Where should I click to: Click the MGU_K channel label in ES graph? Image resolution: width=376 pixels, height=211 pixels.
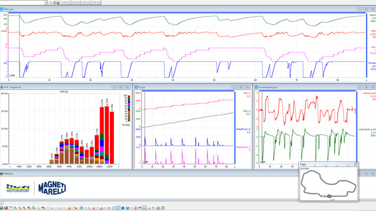point(247,93)
